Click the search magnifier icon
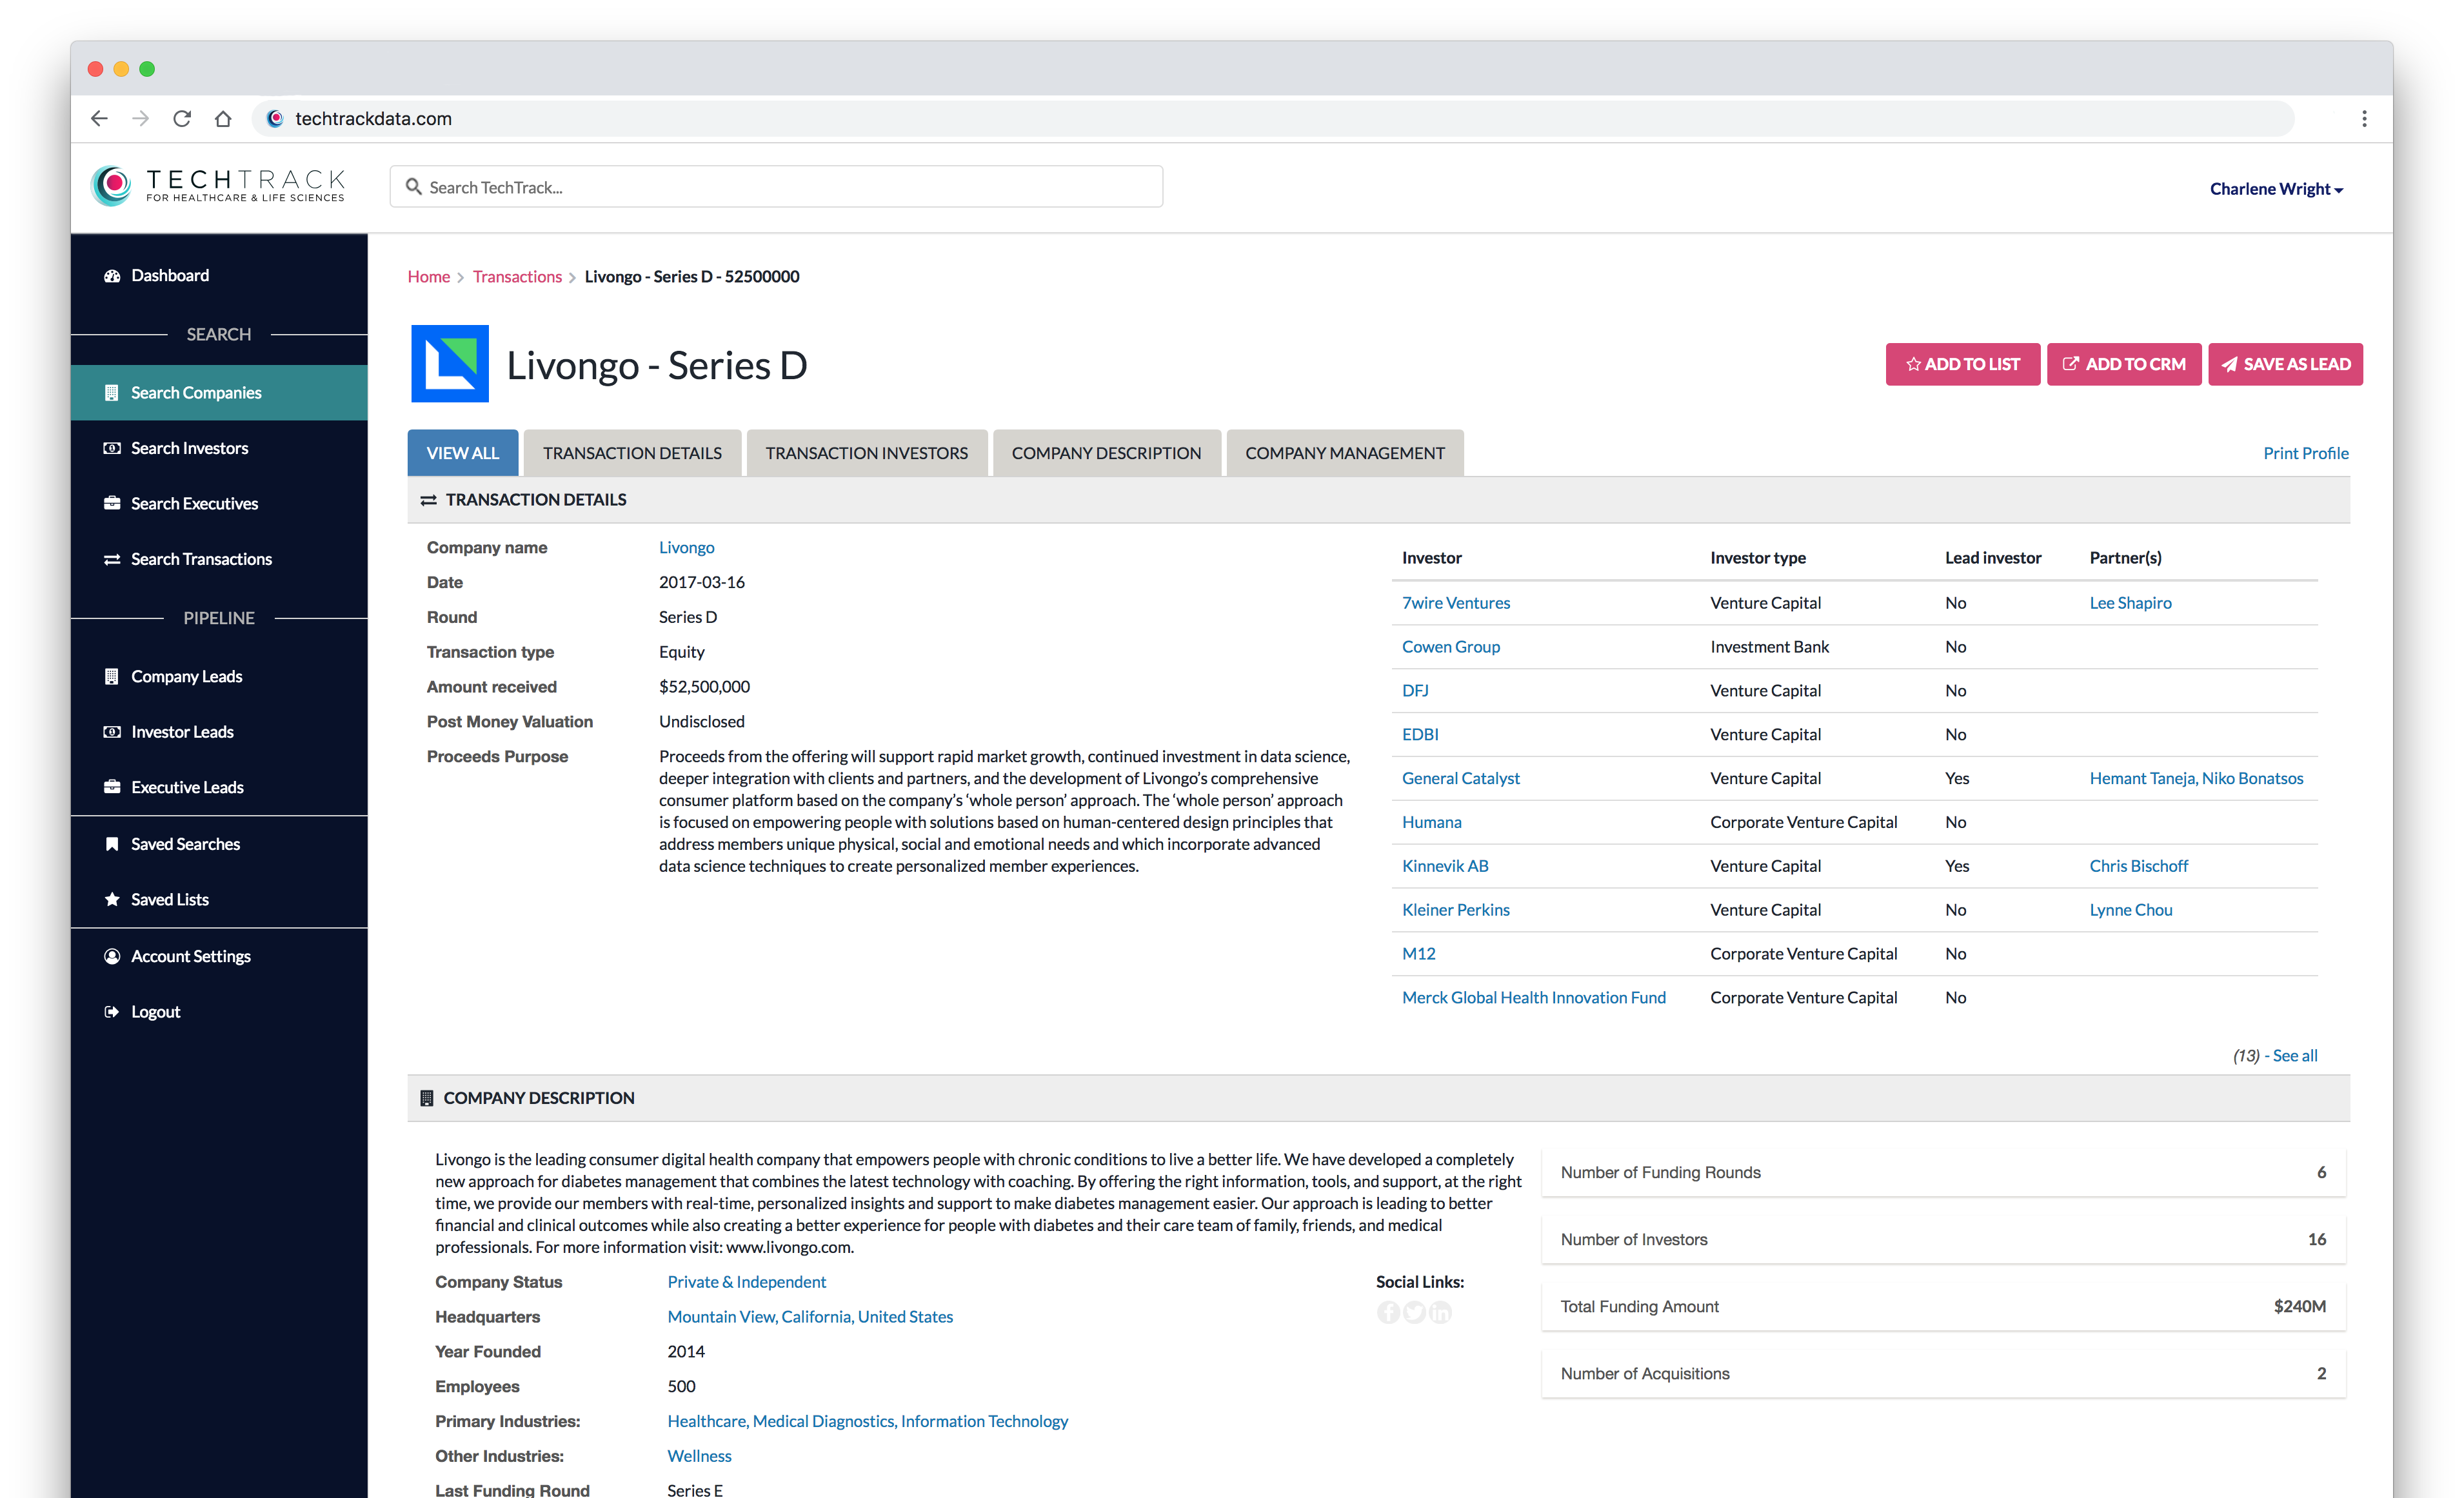This screenshot has width=2464, height=1498. coord(413,187)
